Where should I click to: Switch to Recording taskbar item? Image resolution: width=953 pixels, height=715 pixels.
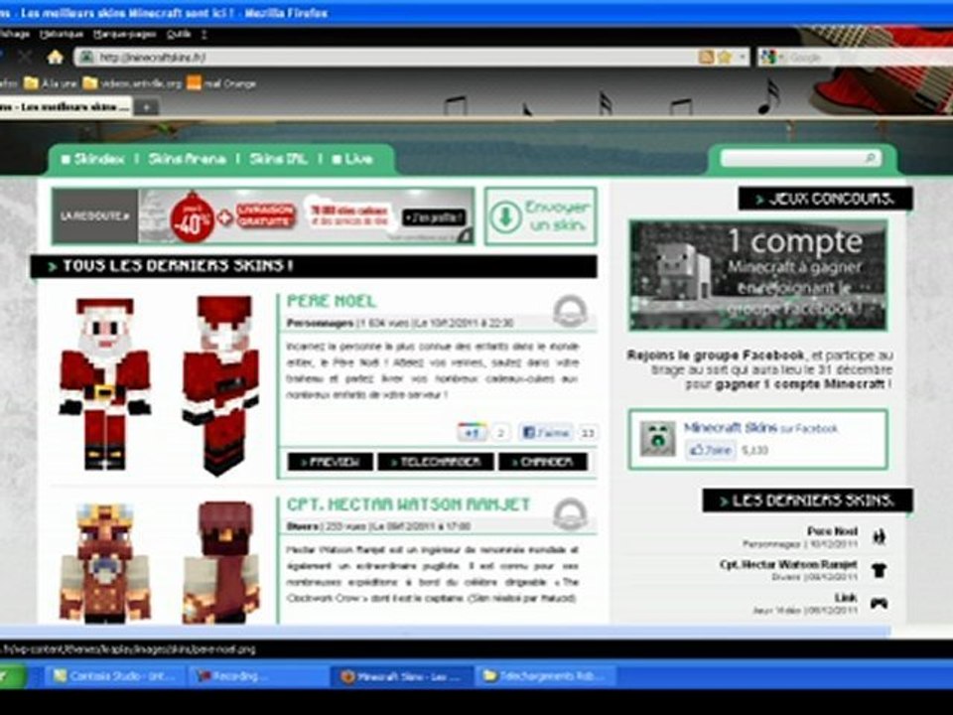[257, 676]
